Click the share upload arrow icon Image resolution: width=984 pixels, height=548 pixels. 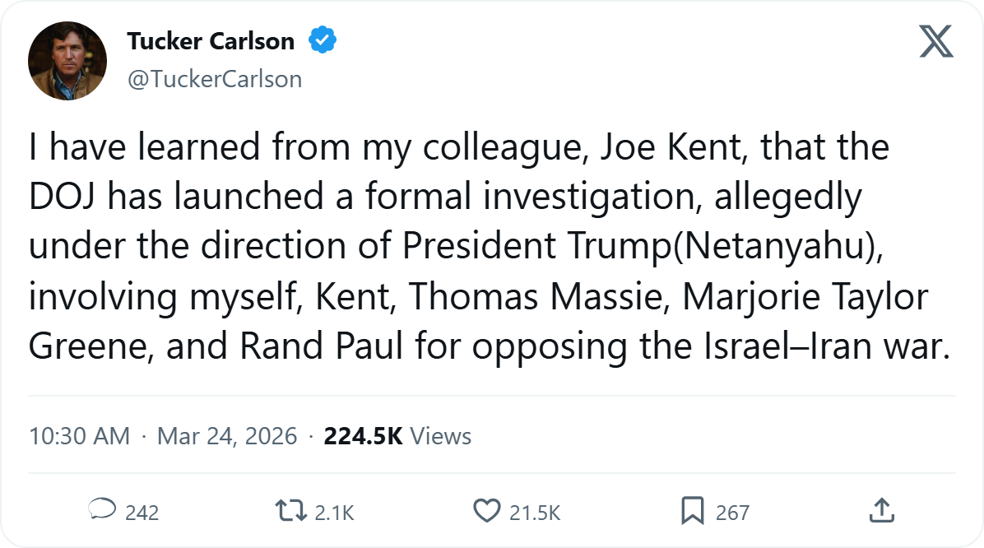click(x=881, y=511)
